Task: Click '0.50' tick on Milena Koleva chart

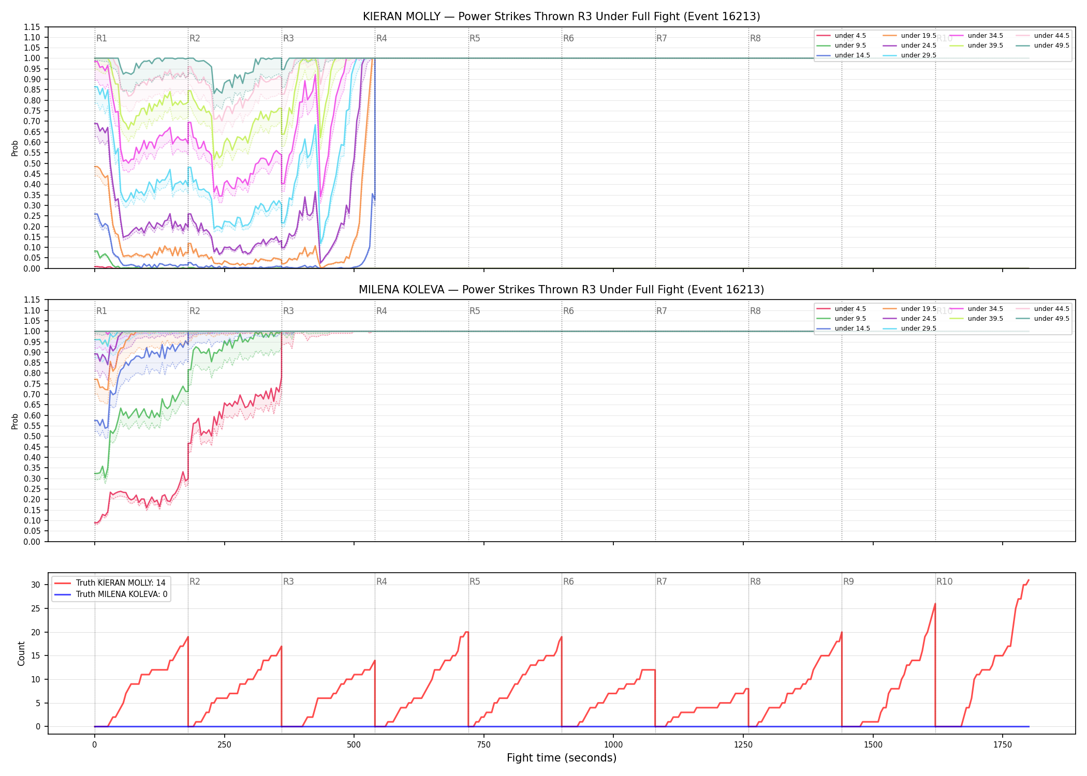Action: [x=32, y=437]
